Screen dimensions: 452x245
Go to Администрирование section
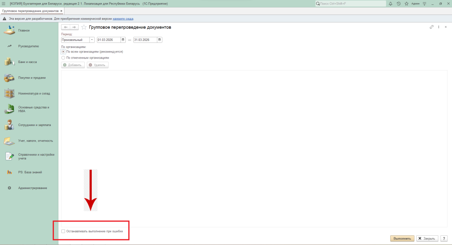[32, 188]
